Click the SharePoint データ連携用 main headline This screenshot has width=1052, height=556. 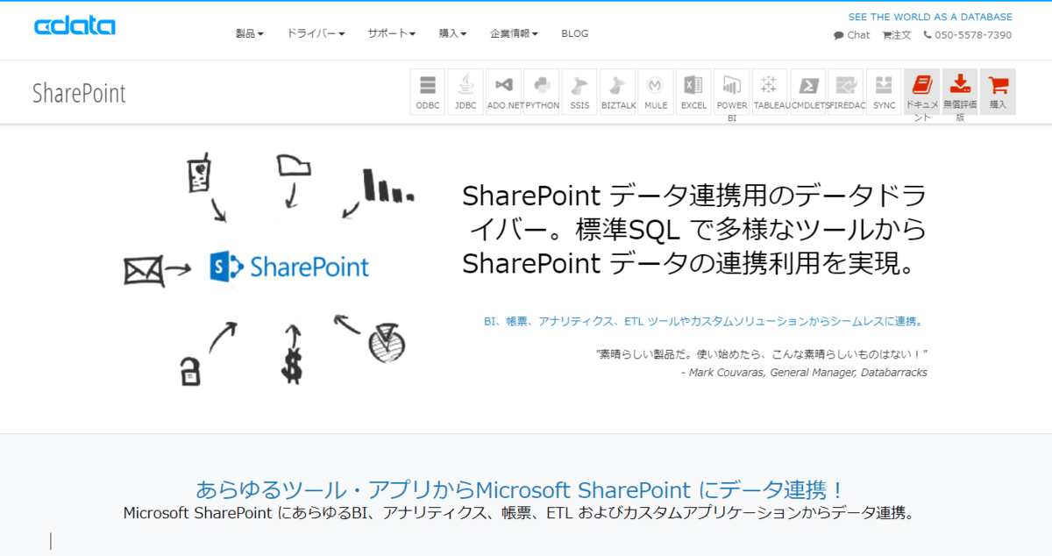693,229
